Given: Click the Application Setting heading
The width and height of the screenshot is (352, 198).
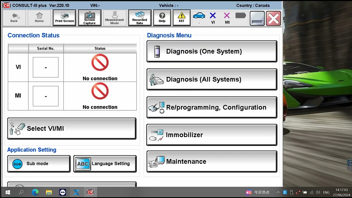Looking at the screenshot, I should coord(32,150).
